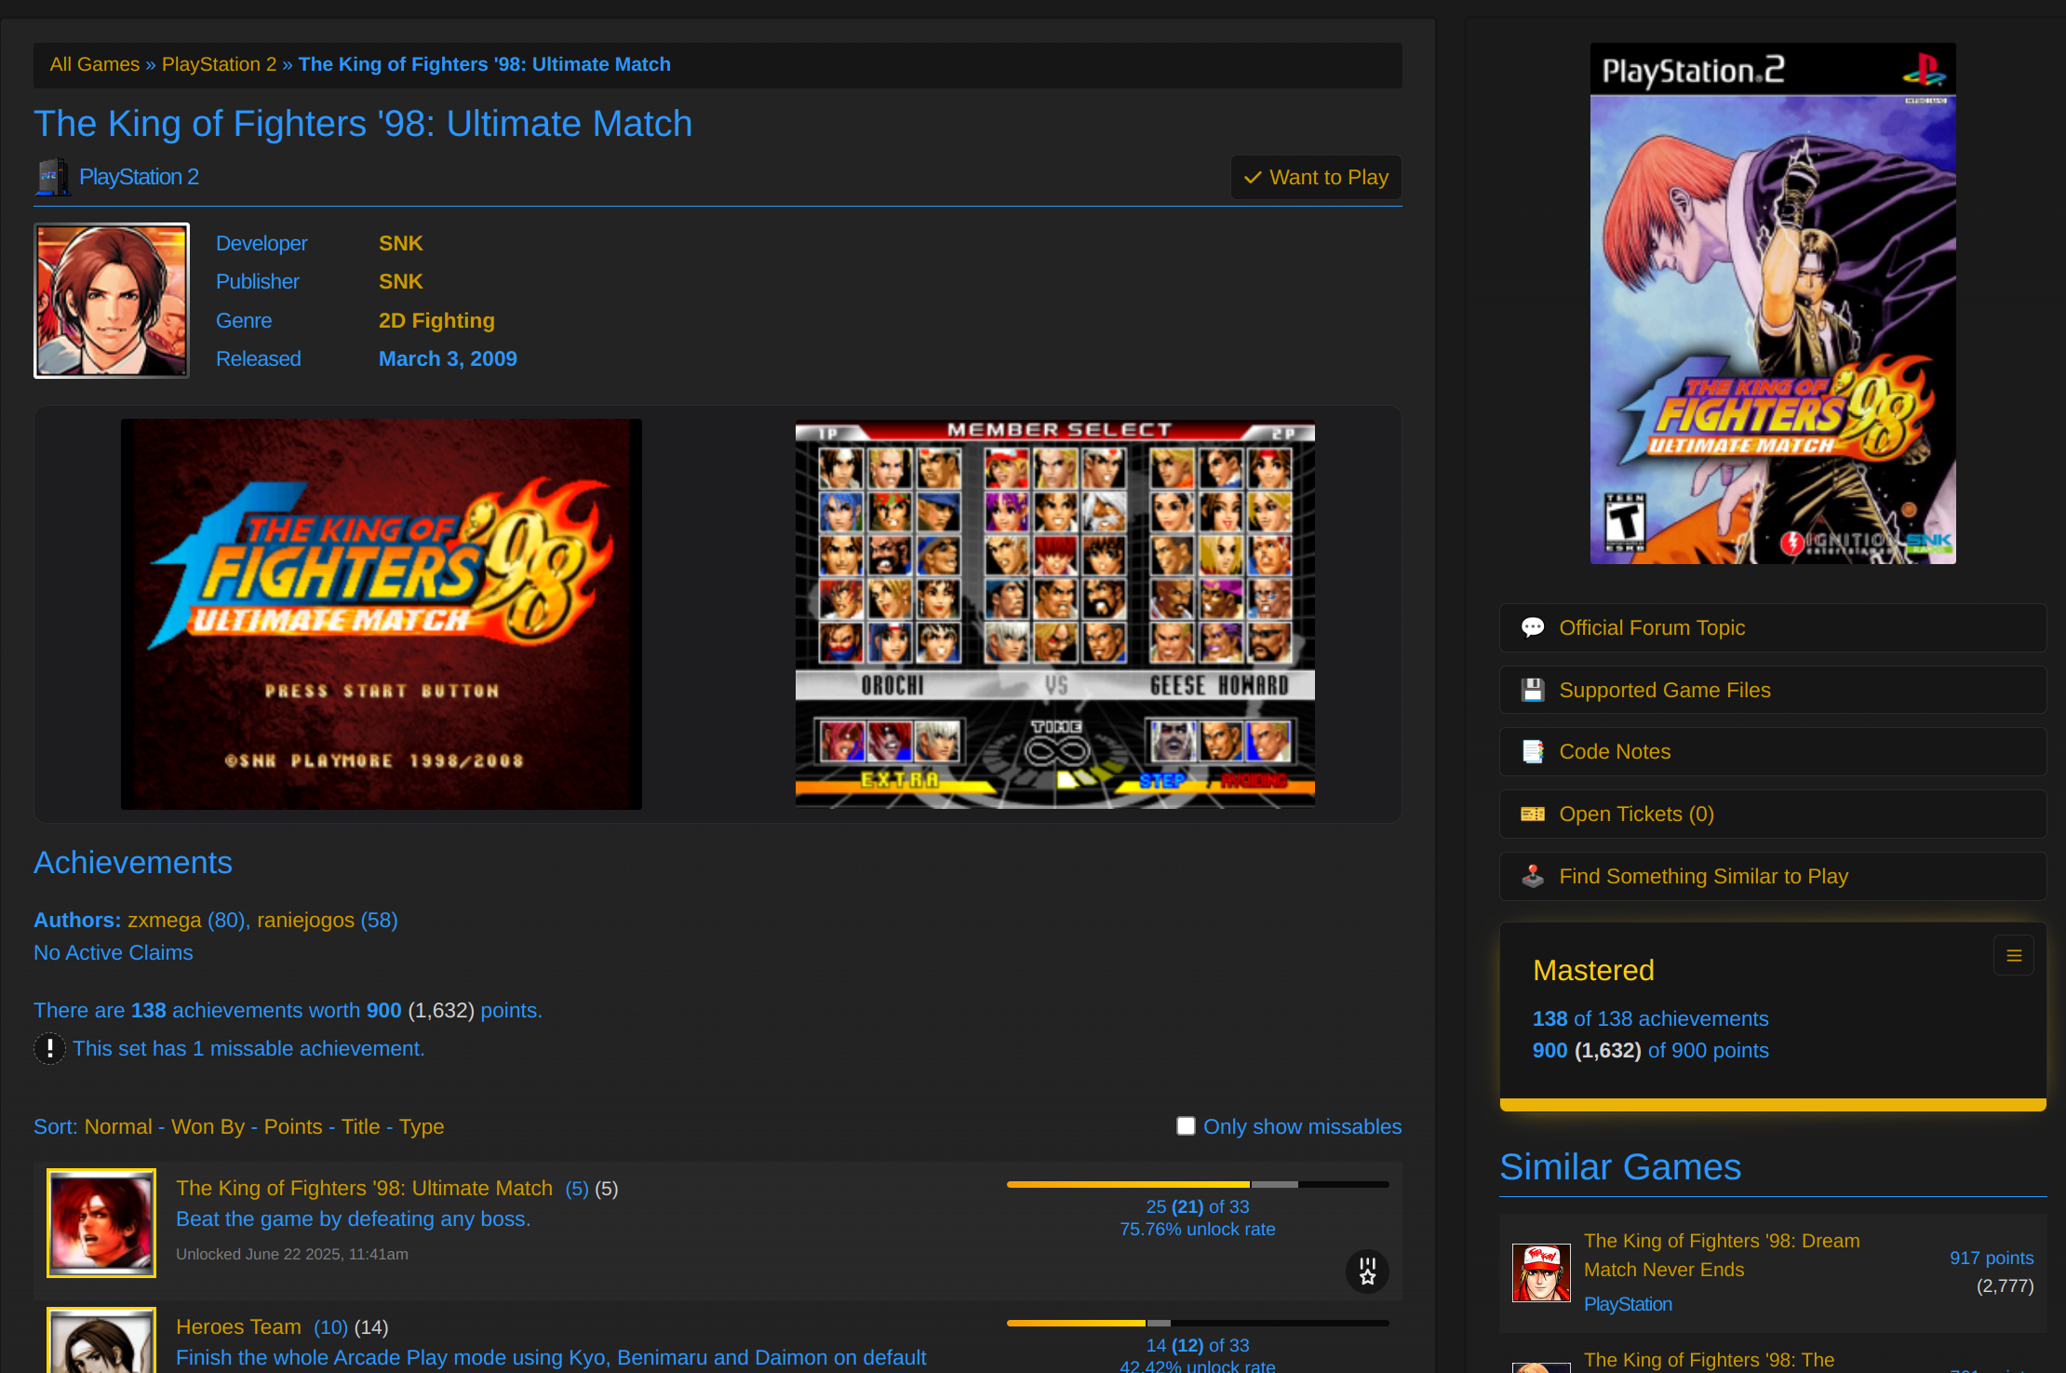
Task: Open Dream Match Never Ends similar game
Action: 1722,1255
